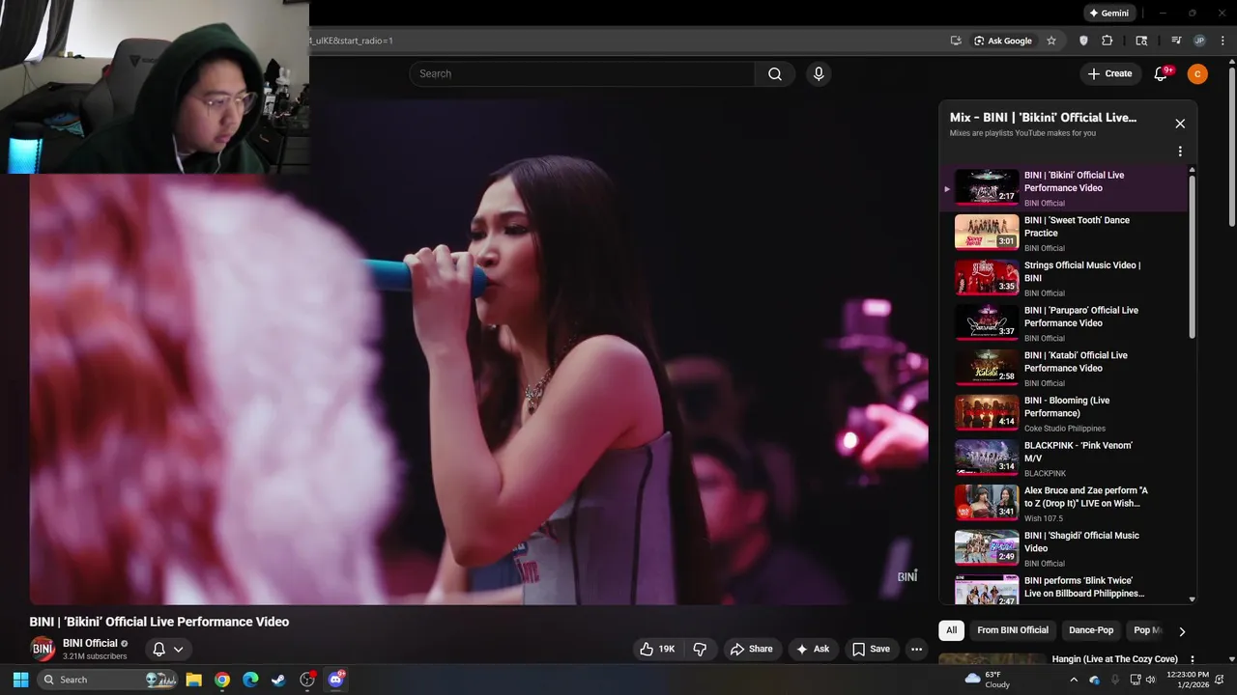Click the current 'Bikini' Live Performance playlist item

pos(1063,188)
